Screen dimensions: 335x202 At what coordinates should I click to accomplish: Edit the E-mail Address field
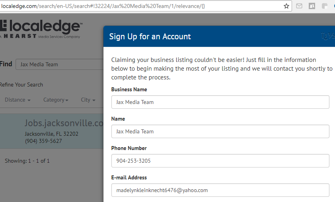220,190
